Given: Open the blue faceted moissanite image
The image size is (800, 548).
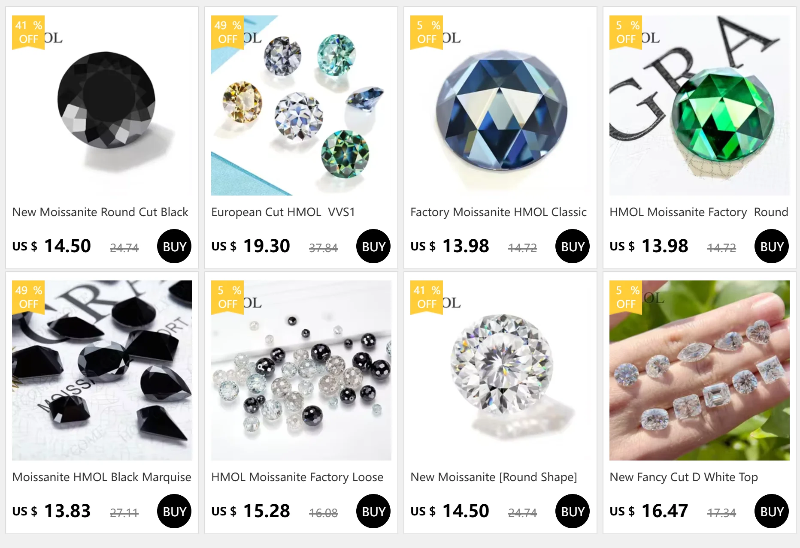Looking at the screenshot, I should tap(500, 105).
